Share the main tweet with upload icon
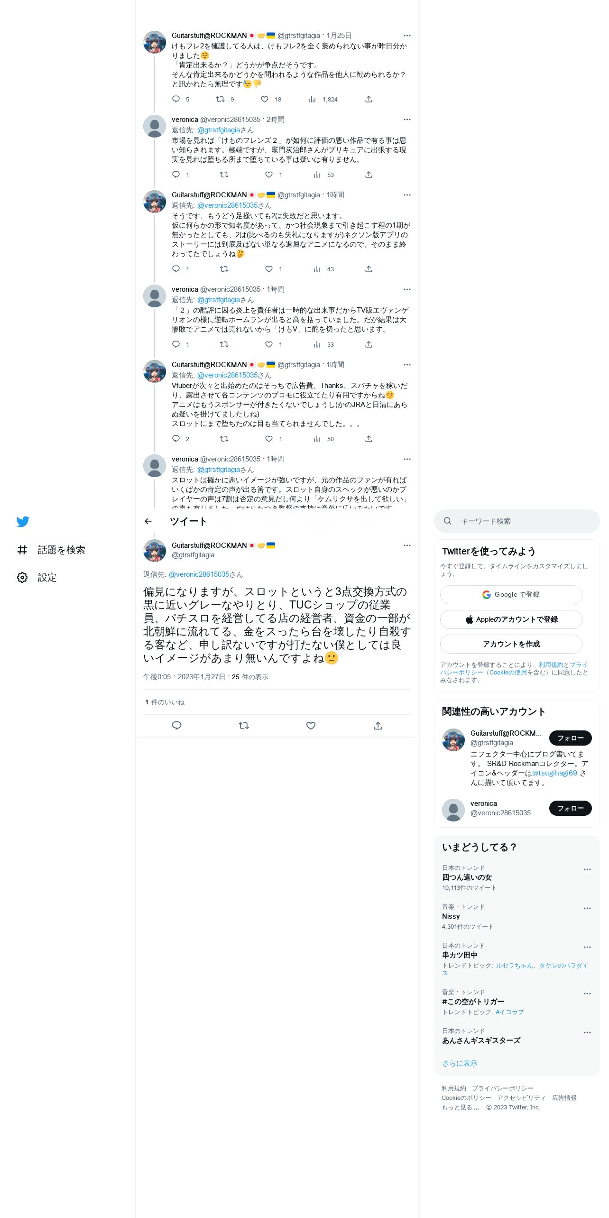This screenshot has width=609, height=1218. click(378, 726)
